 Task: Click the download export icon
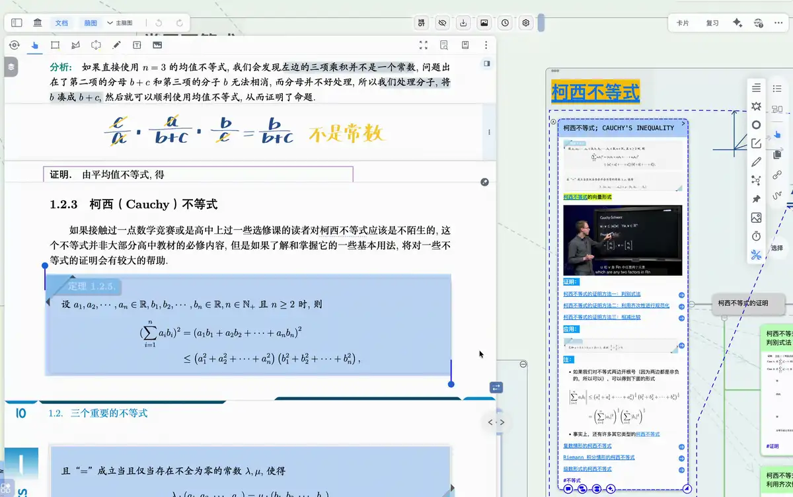point(464,22)
